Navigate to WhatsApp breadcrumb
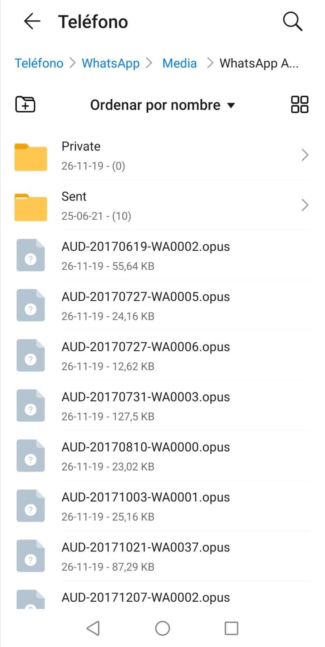This screenshot has width=325, height=647. (x=110, y=63)
